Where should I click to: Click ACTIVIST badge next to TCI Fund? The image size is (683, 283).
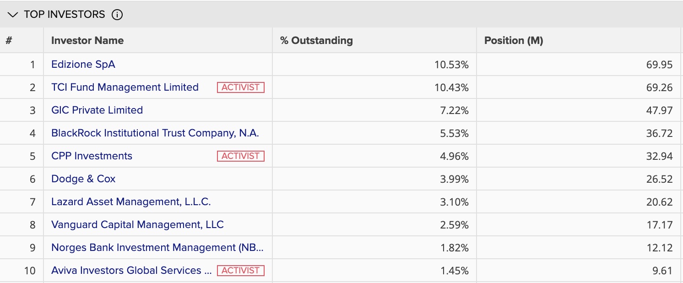pos(241,87)
